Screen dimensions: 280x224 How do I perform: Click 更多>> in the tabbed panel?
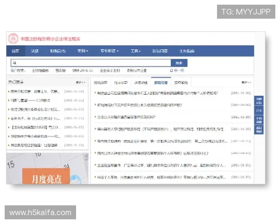(x=246, y=82)
